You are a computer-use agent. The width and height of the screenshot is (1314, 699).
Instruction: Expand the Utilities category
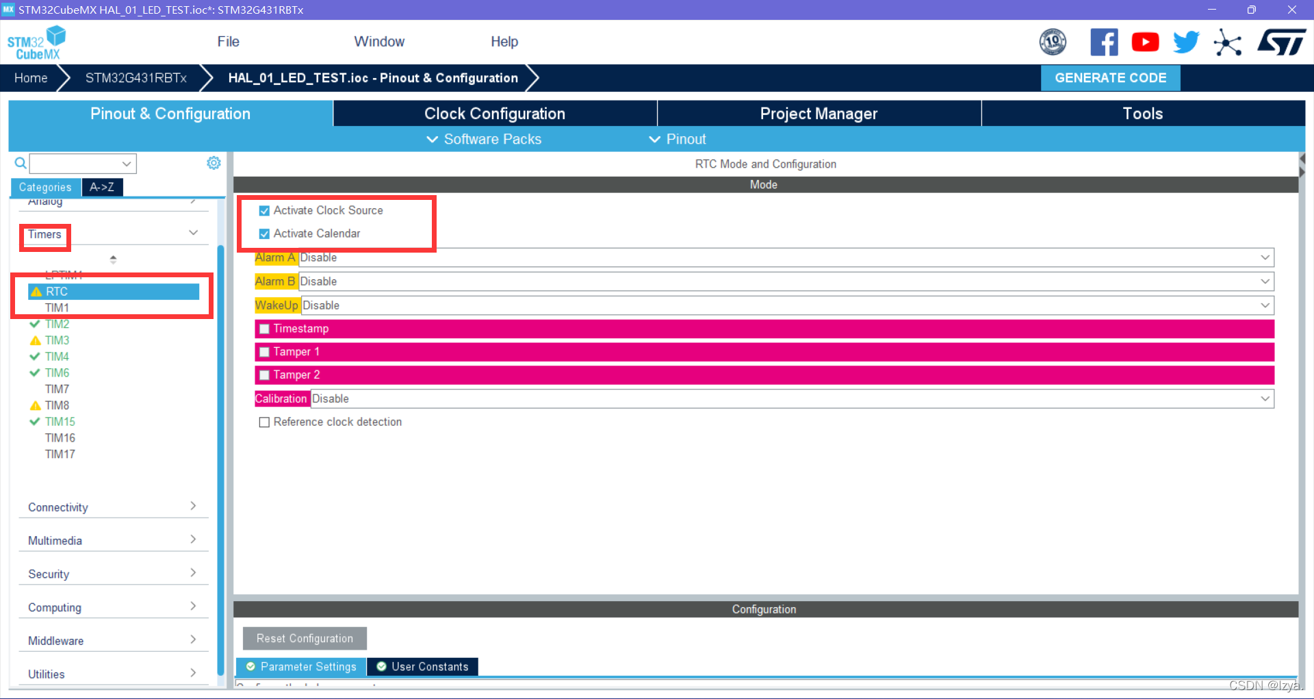pyautogui.click(x=114, y=674)
